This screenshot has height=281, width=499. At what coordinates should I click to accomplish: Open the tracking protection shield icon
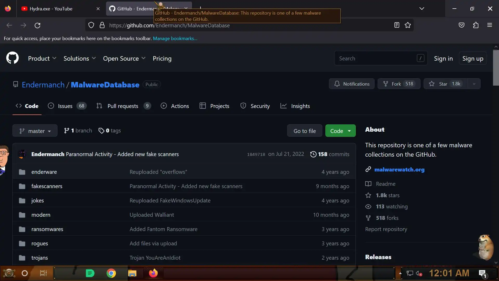91,25
